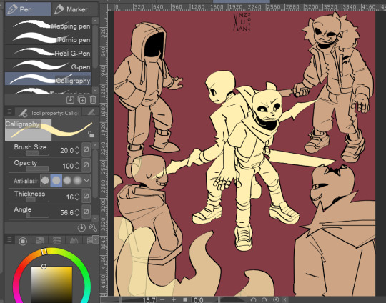This screenshot has width=386, height=303.
Task: Adjust Angle using stepper arrows
Action: 77,212
